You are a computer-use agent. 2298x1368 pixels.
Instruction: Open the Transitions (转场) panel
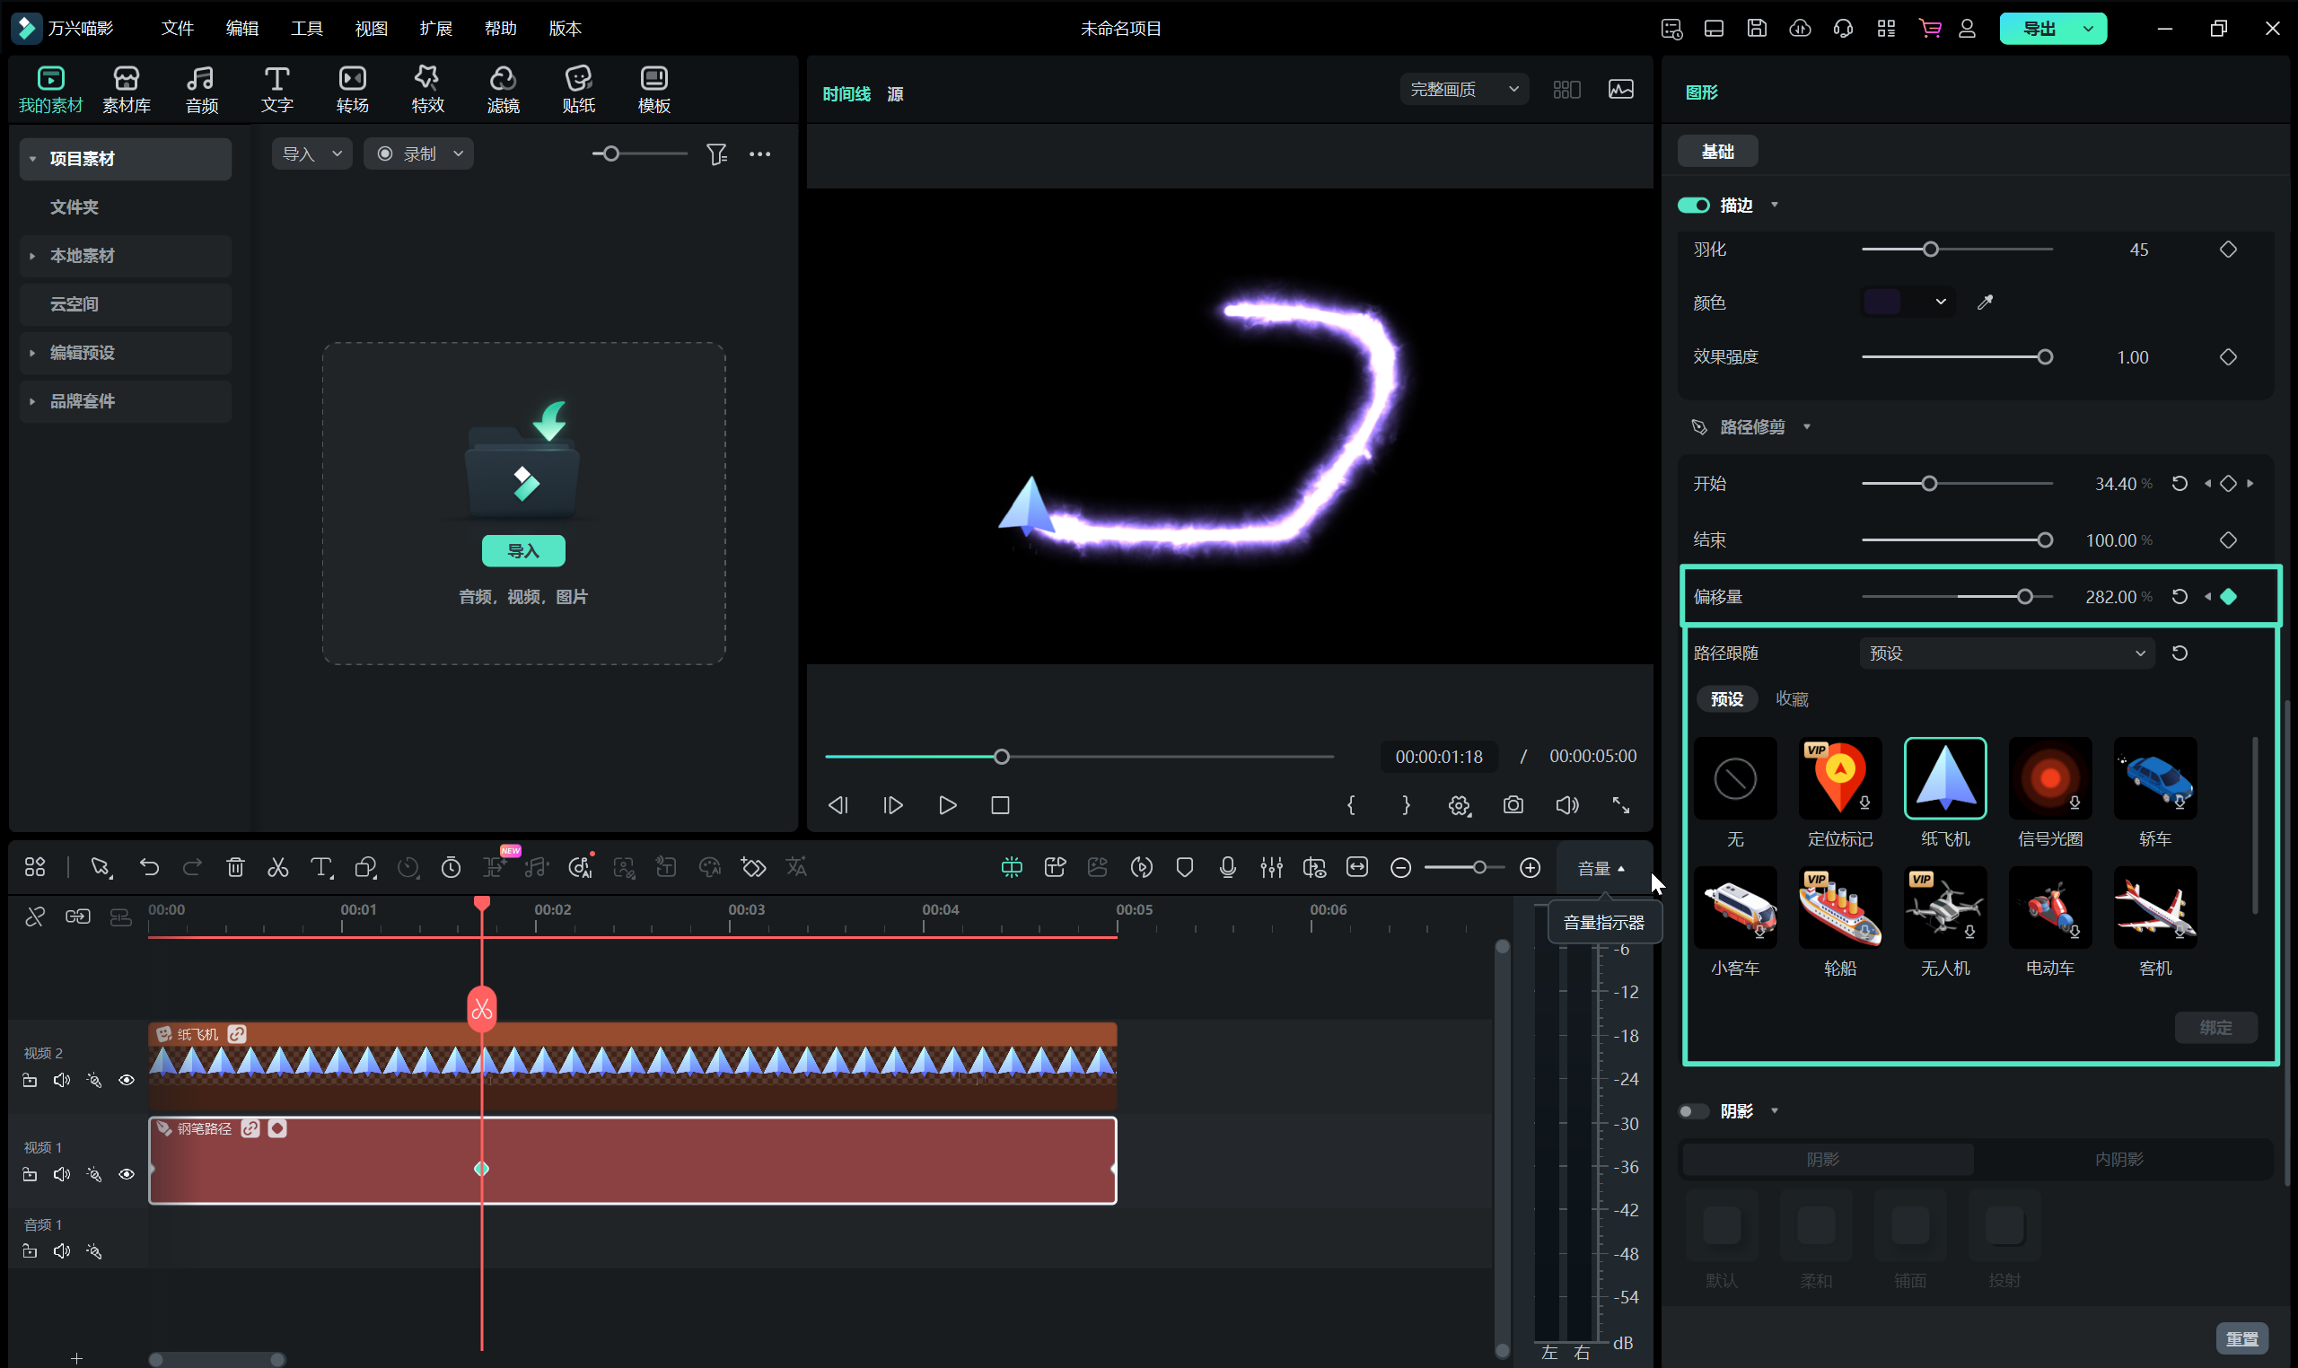(352, 90)
